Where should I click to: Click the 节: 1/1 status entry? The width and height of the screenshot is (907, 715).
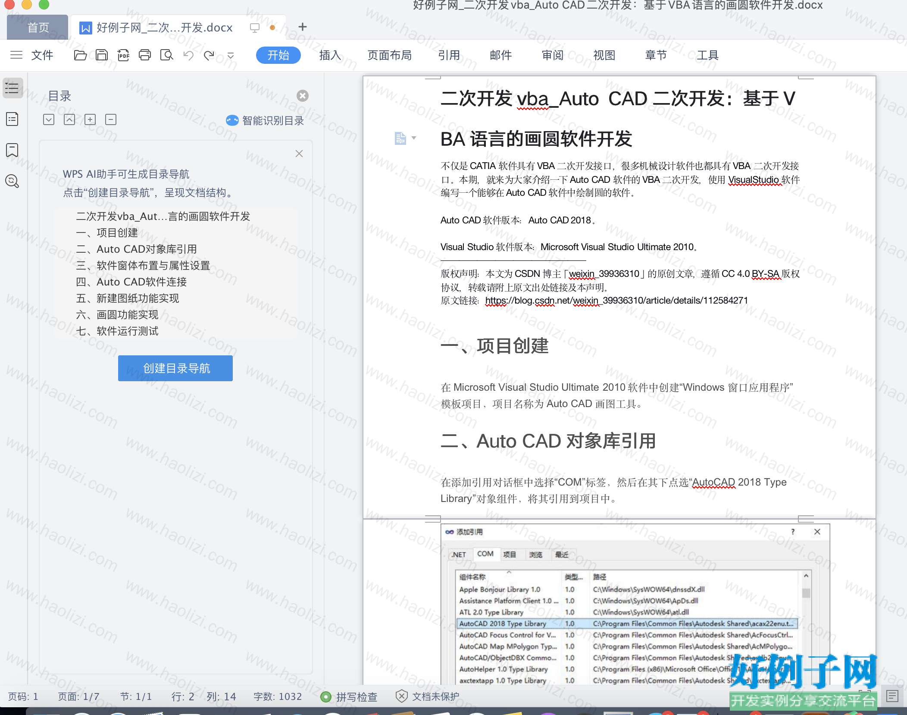coord(136,696)
